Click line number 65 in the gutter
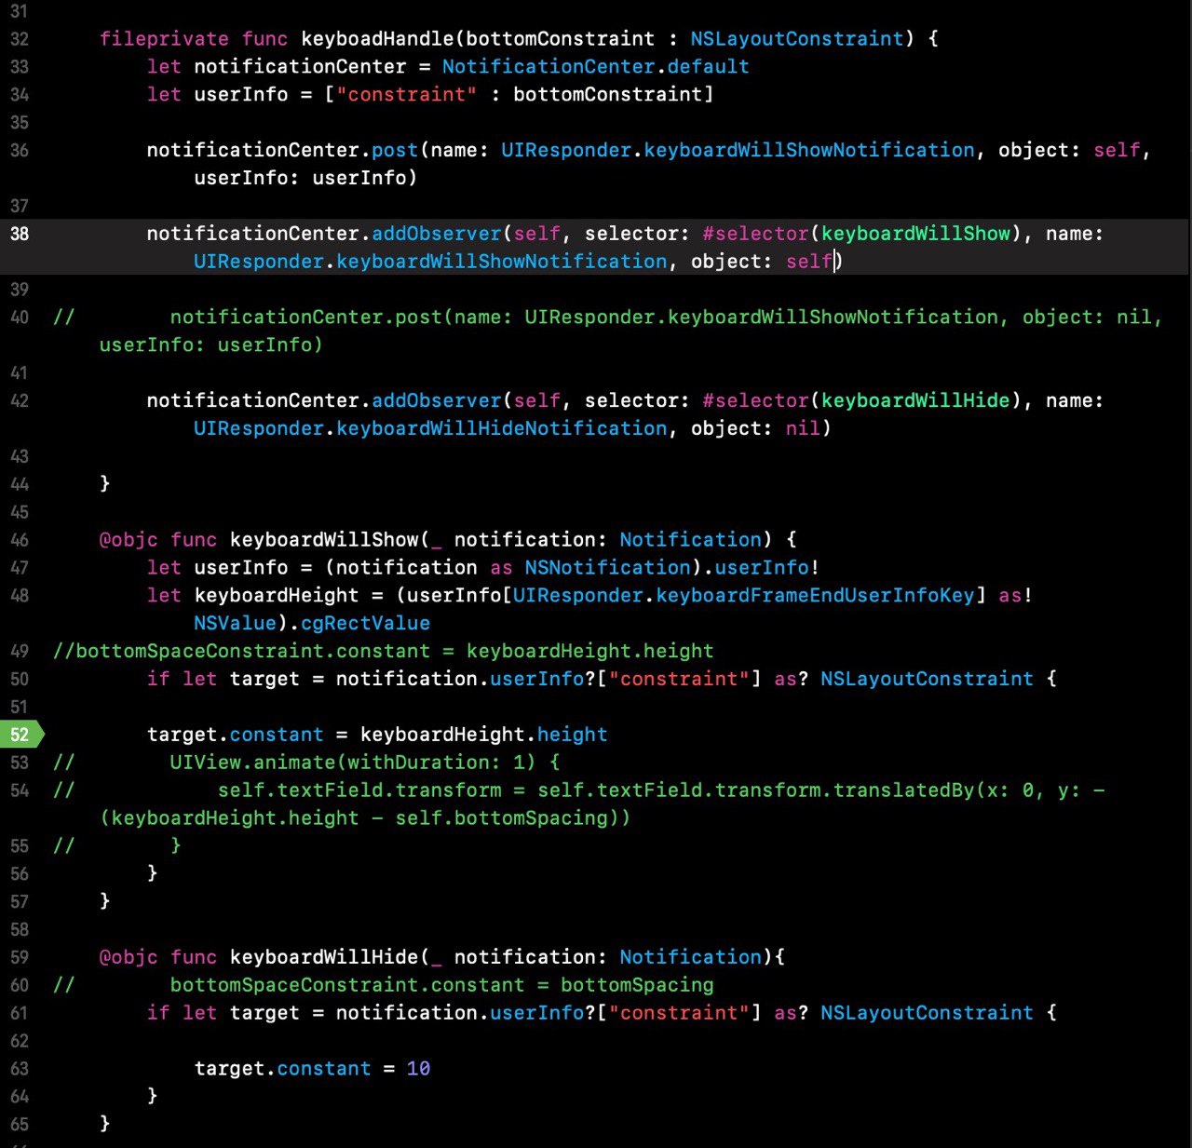This screenshot has width=1192, height=1148. [x=20, y=1124]
